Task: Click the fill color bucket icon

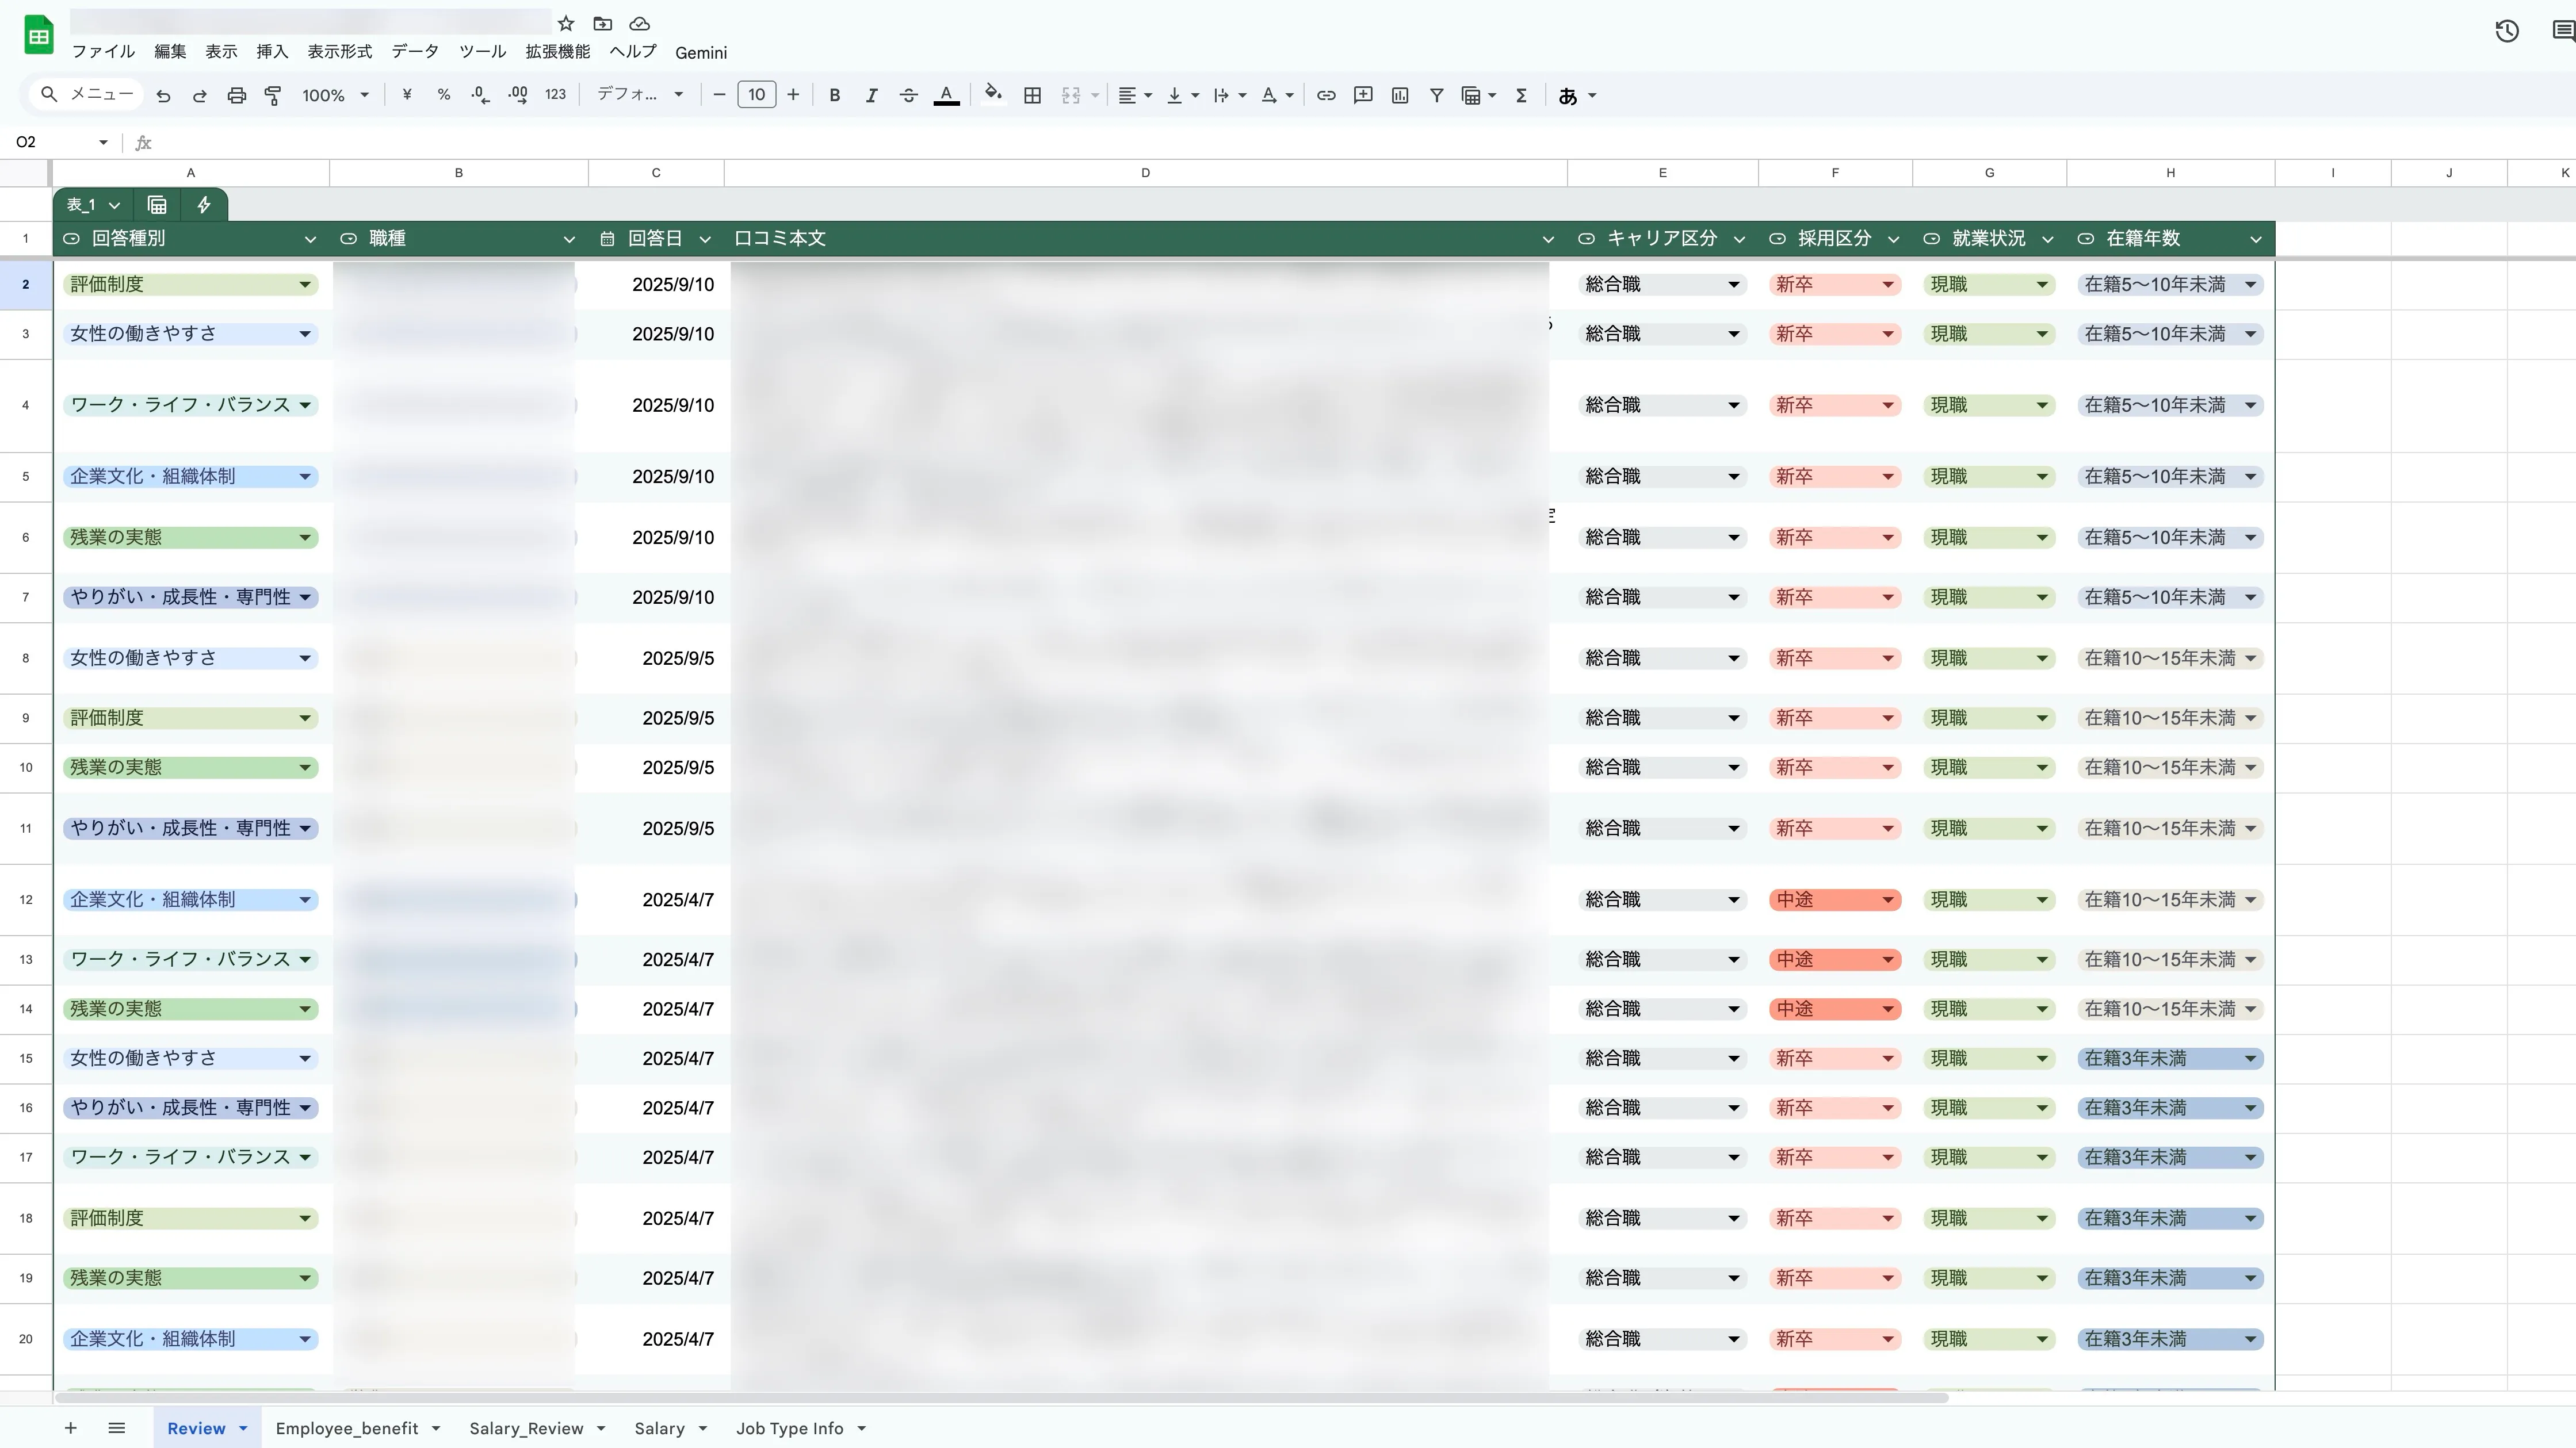Action: [992, 95]
